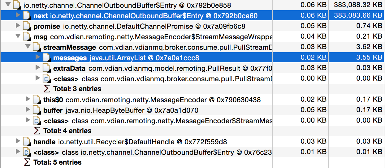Expand the 'messages' java.util.ArrayList node
385x168 pixels.
[38, 58]
